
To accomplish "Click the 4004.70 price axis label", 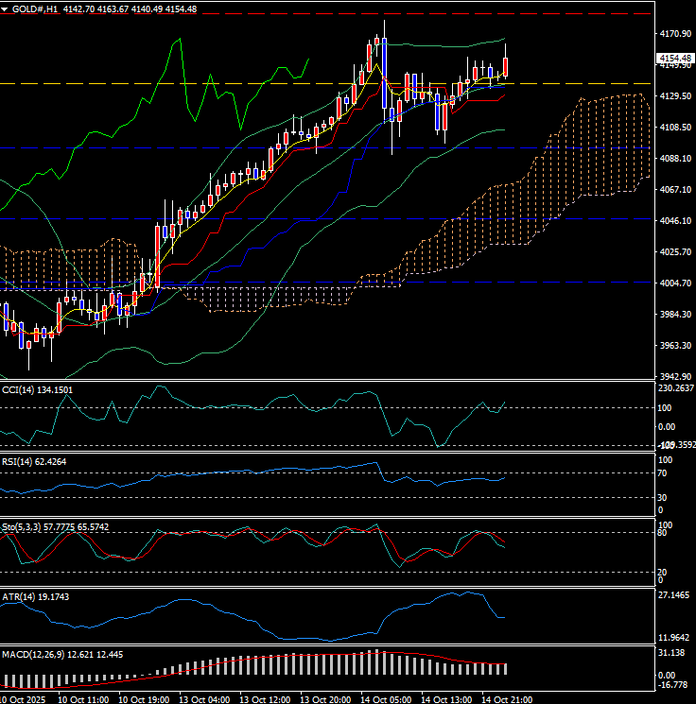I will point(673,283).
